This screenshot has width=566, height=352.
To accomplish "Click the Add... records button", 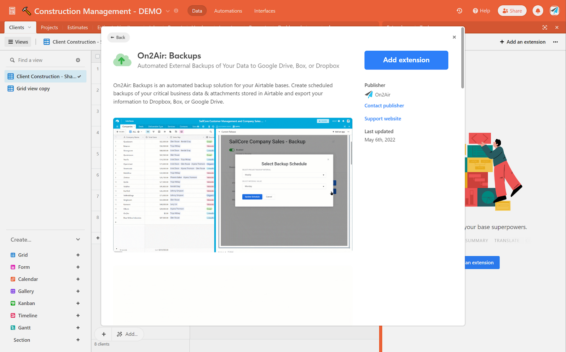I will pyautogui.click(x=127, y=334).
